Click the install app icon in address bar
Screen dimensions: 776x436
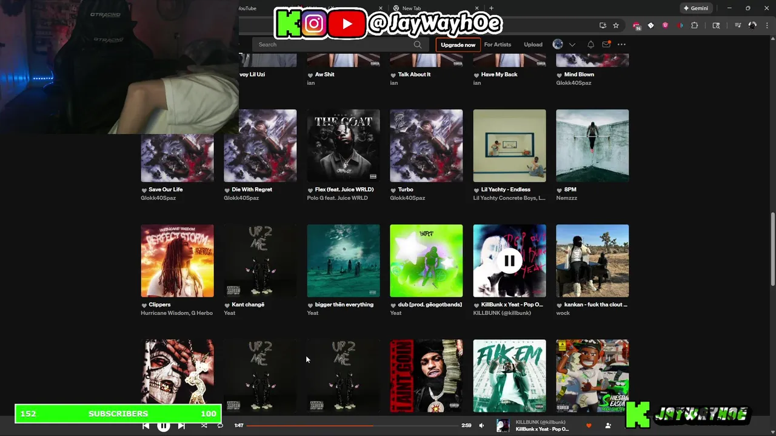click(603, 25)
